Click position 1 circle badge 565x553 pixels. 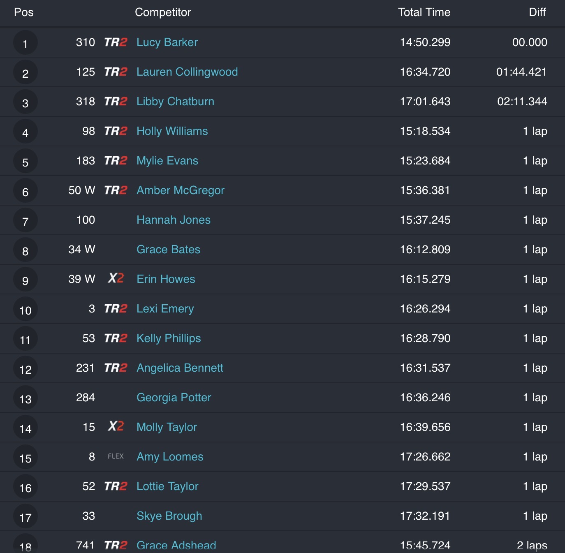(25, 43)
